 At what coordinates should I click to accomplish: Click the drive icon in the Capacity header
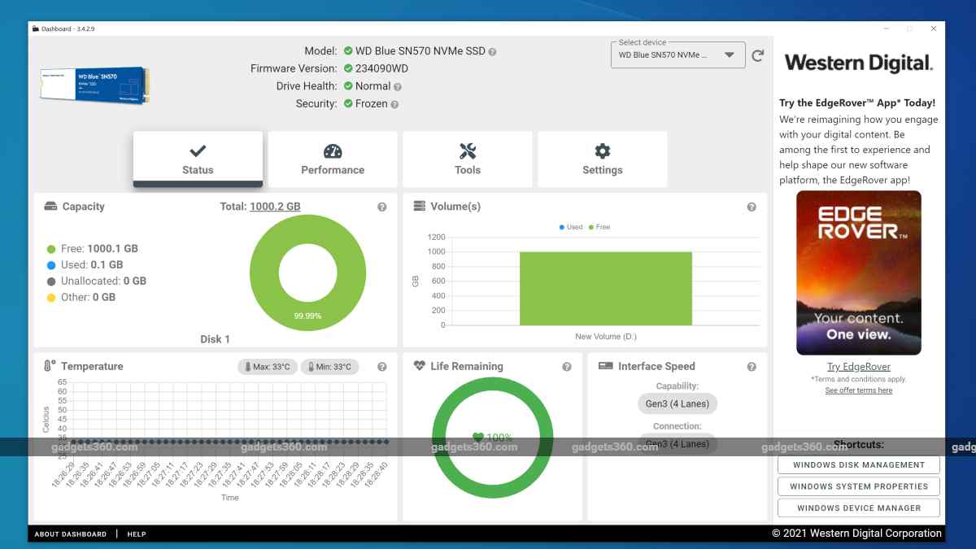50,207
